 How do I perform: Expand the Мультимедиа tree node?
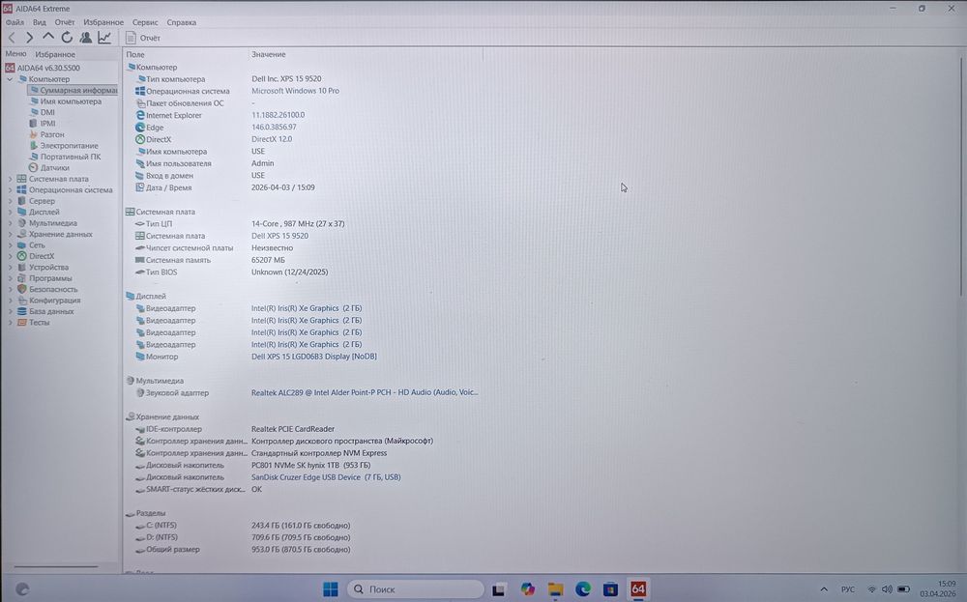10,223
